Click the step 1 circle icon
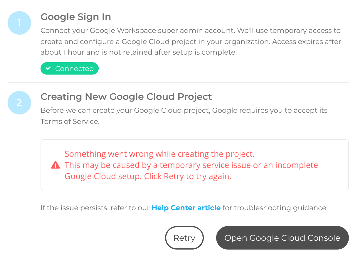Image resolution: width=353 pixels, height=256 pixels. (x=19, y=23)
